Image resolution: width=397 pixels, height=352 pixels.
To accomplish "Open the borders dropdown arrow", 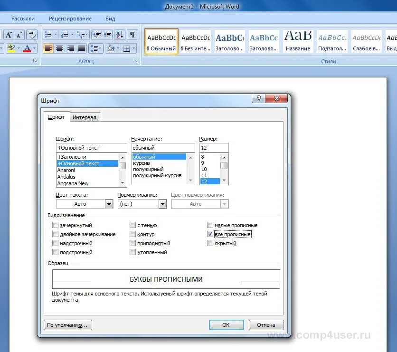I will 134,48.
